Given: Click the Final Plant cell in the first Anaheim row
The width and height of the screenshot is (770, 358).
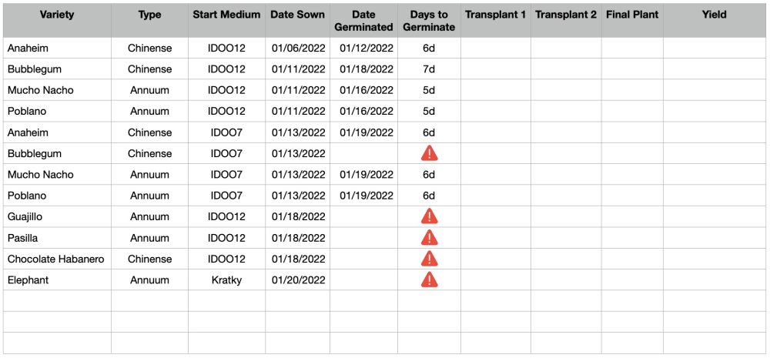Looking at the screenshot, I should (x=632, y=49).
